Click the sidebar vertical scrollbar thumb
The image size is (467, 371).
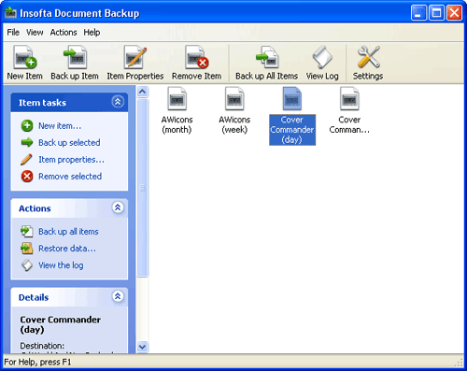(142, 188)
